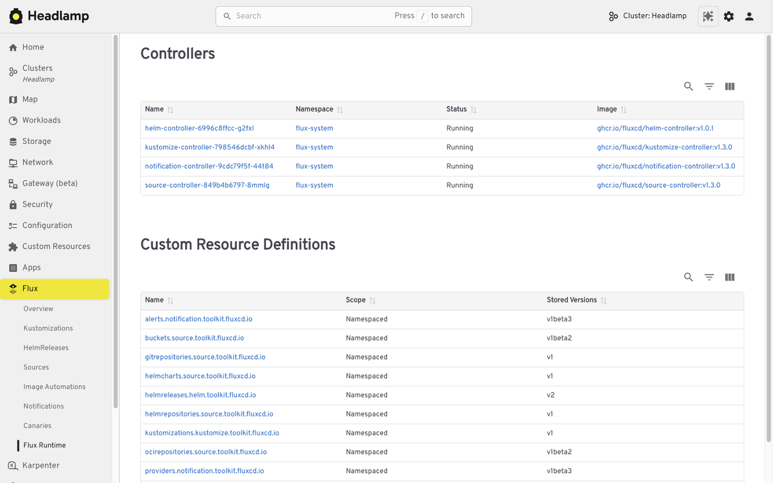Follow the ghcr.io/fluxcd/source-controller image link

click(x=658, y=185)
